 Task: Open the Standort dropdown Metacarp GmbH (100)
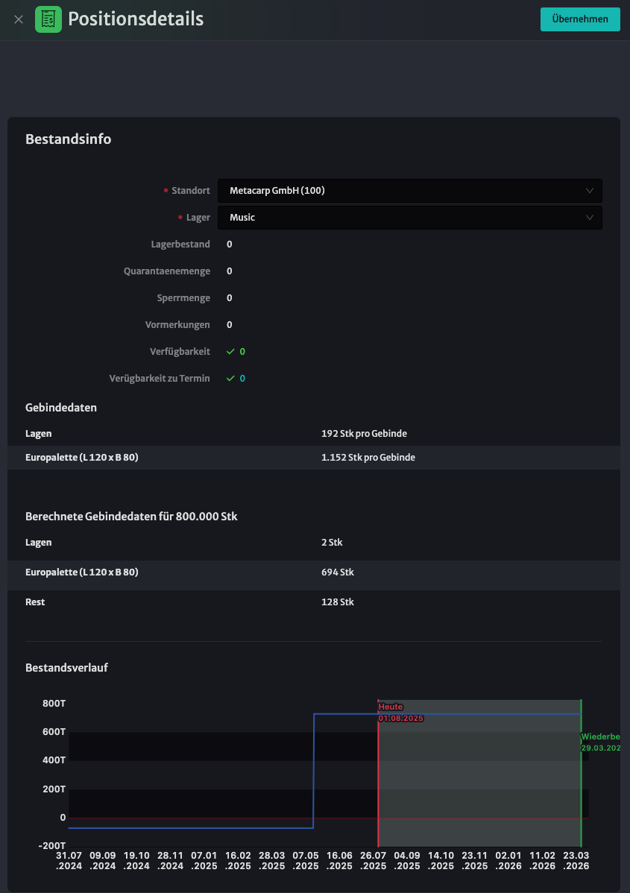click(x=409, y=191)
